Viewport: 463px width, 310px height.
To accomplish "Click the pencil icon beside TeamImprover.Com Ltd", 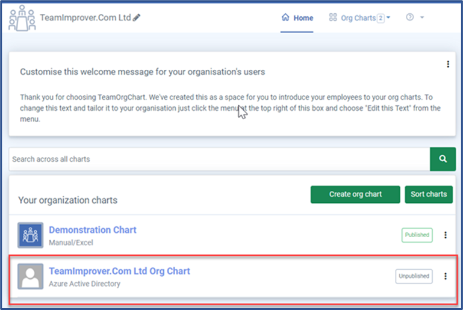I will (137, 17).
